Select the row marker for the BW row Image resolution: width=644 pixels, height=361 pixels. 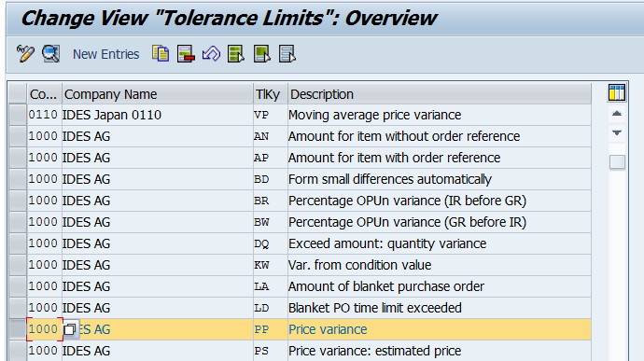[18, 222]
